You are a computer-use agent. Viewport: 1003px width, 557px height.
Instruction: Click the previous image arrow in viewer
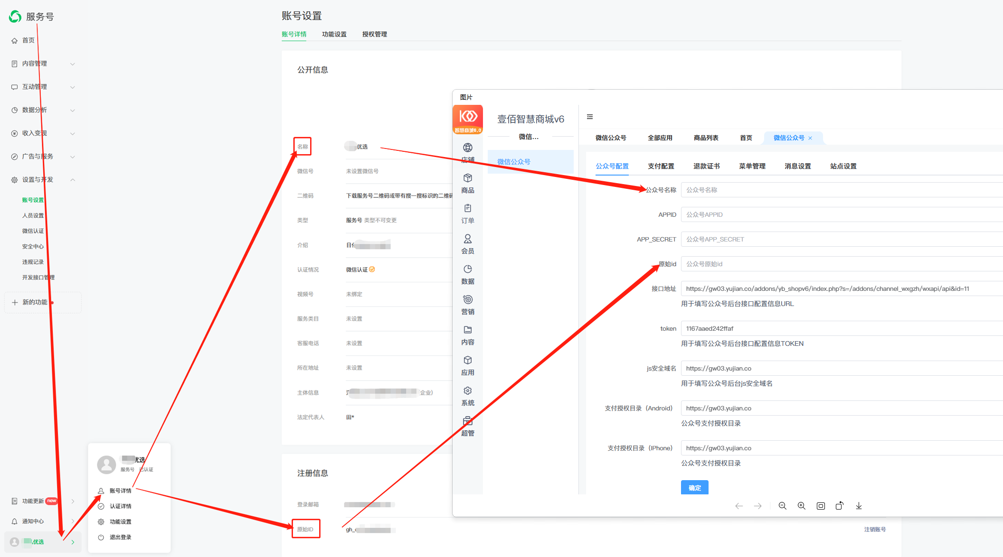pyautogui.click(x=739, y=506)
